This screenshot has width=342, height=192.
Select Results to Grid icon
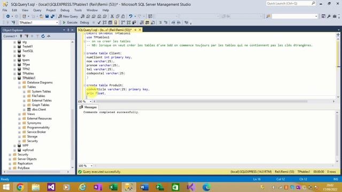(147, 22)
